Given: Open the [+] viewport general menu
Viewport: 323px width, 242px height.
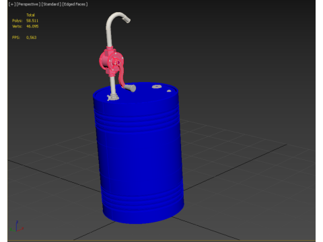Looking at the screenshot, I should [12, 4].
